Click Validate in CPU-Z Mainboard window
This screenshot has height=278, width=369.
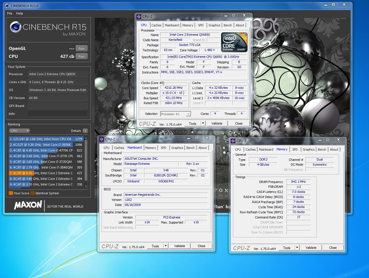pyautogui.click(x=180, y=246)
